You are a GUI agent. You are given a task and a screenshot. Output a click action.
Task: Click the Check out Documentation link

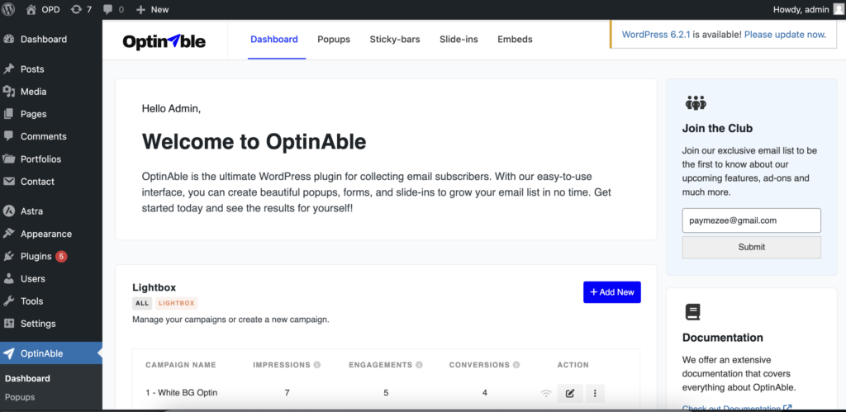pos(737,408)
